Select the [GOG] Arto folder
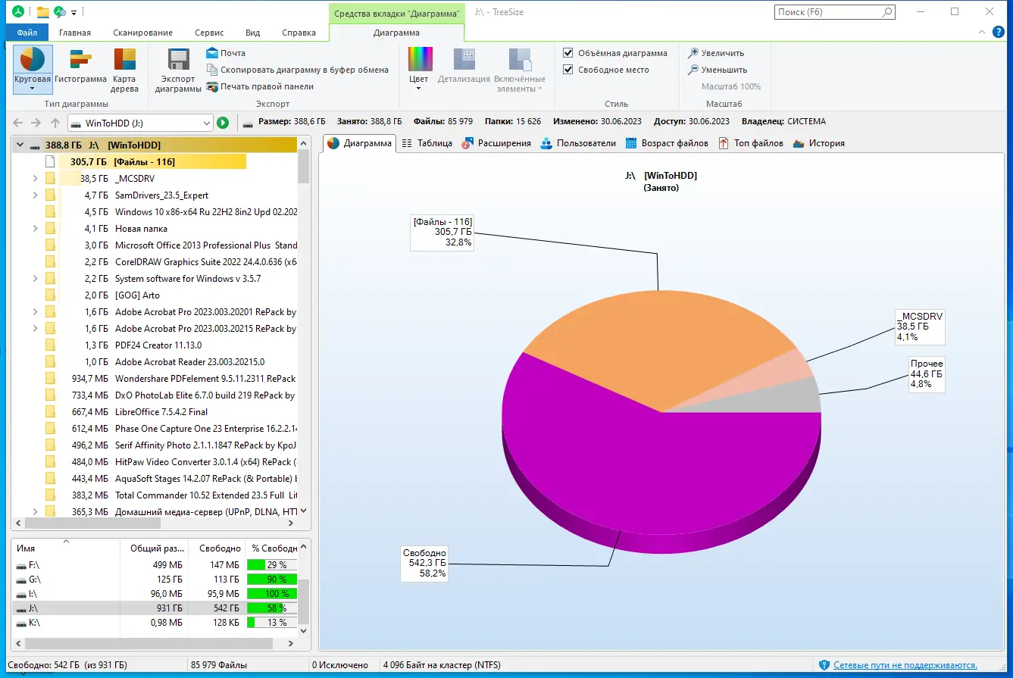Image resolution: width=1013 pixels, height=678 pixels. coord(137,295)
